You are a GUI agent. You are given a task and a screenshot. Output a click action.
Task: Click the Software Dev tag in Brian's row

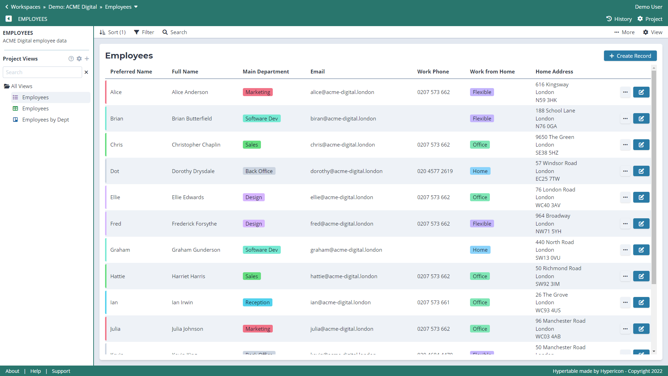tap(262, 118)
